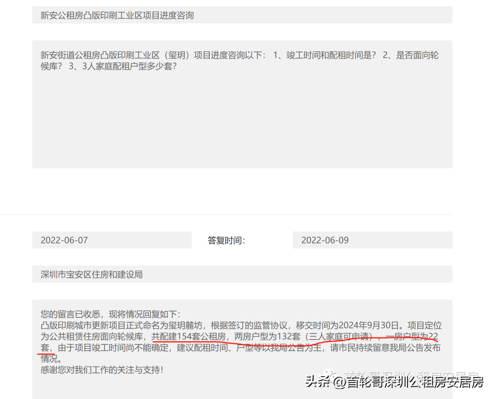Click the line 感谢您对我们工作的关注与支持

pyautogui.click(x=102, y=369)
